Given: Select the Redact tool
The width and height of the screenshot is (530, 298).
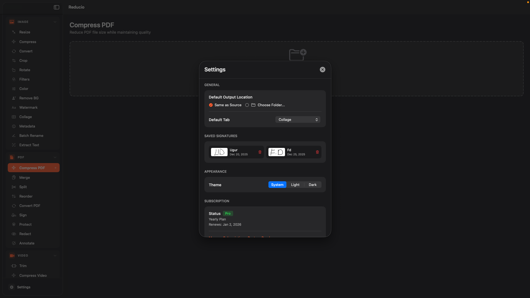Looking at the screenshot, I should (x=25, y=234).
